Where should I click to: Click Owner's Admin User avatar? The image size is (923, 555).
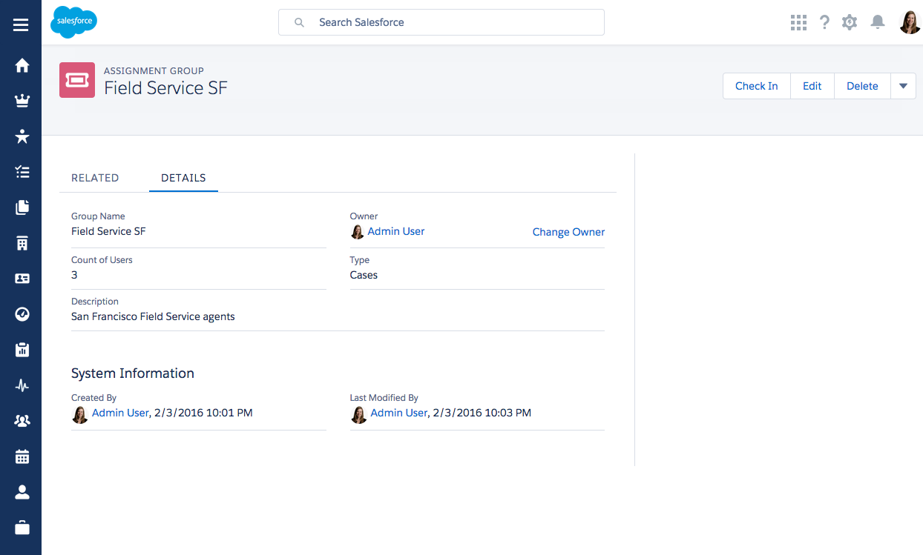point(357,232)
